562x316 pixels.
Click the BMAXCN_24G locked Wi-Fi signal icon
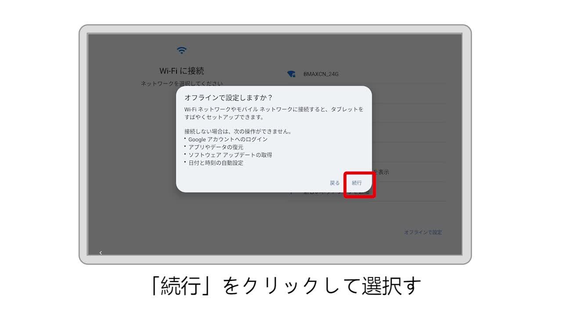pyautogui.click(x=291, y=74)
